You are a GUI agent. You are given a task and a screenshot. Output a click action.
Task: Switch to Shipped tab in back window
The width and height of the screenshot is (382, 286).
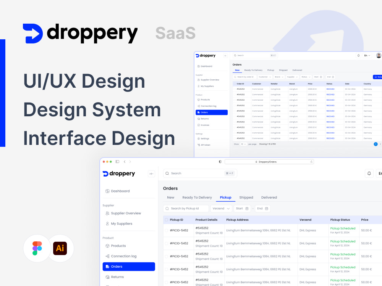point(283,70)
